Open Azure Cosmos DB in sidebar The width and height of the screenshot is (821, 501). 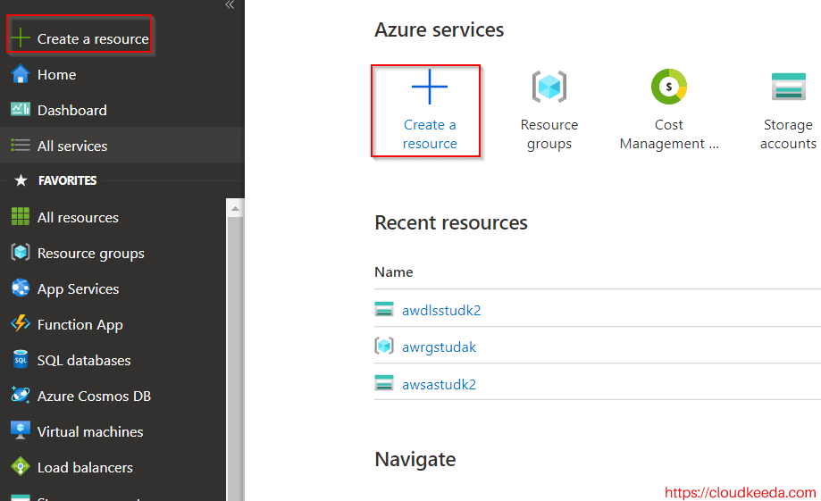(94, 396)
